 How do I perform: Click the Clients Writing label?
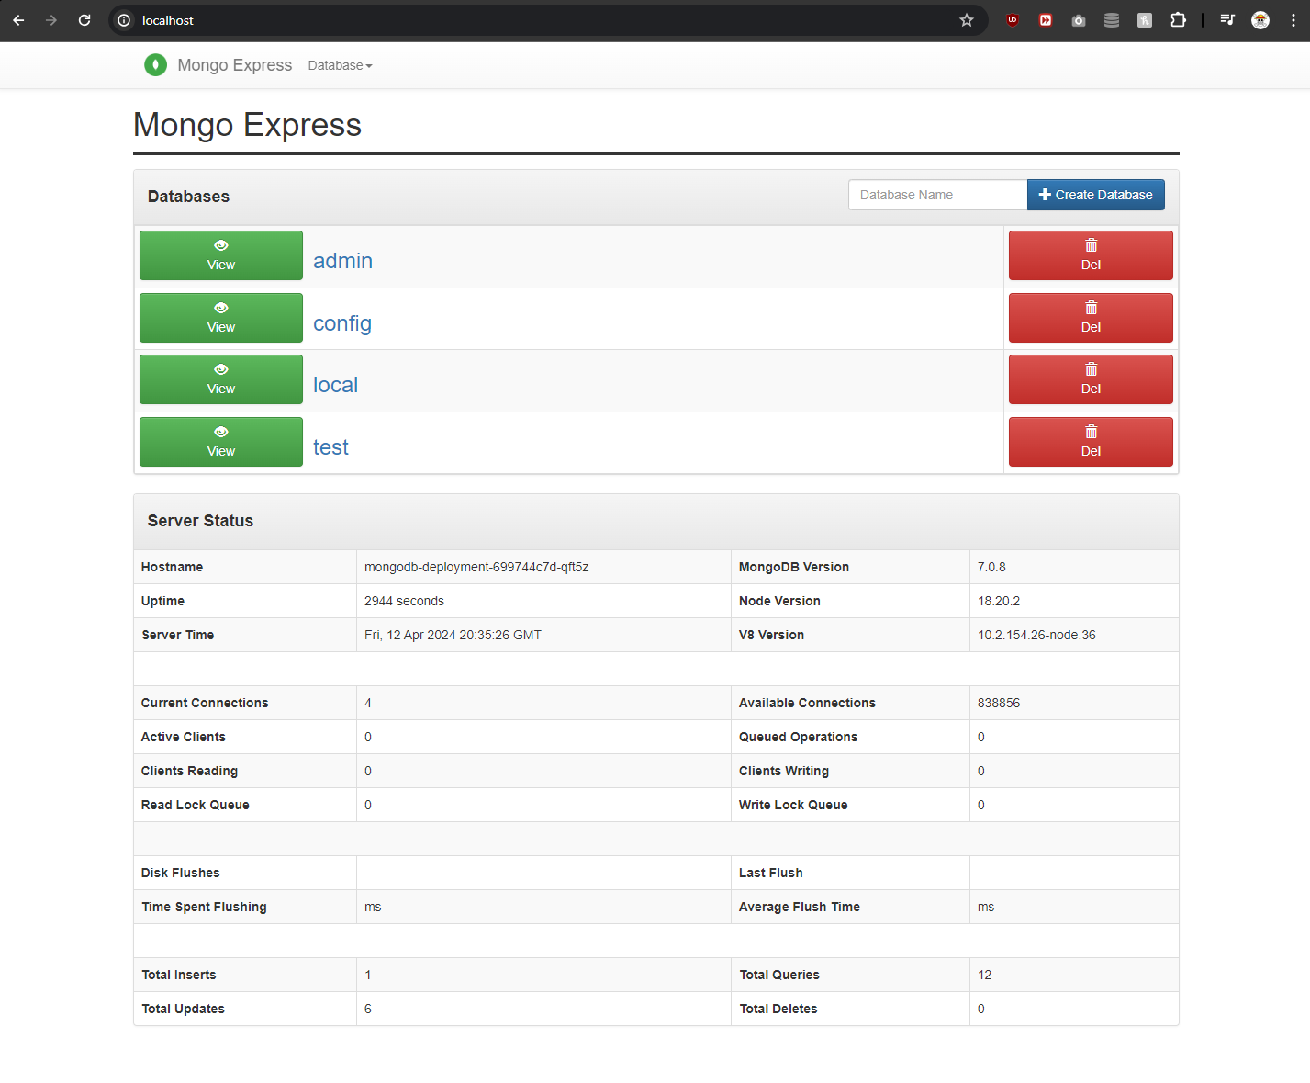tap(784, 771)
